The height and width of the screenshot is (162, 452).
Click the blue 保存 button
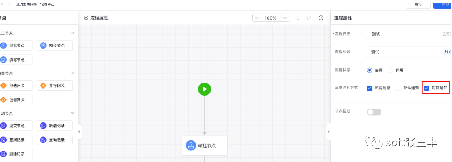tap(442, 4)
